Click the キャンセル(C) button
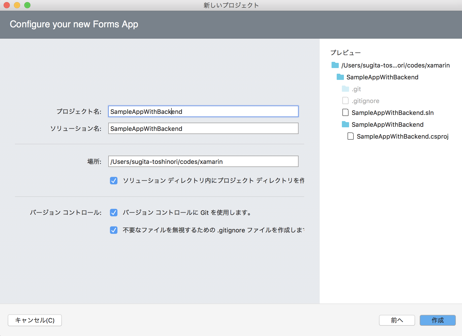 click(x=35, y=320)
